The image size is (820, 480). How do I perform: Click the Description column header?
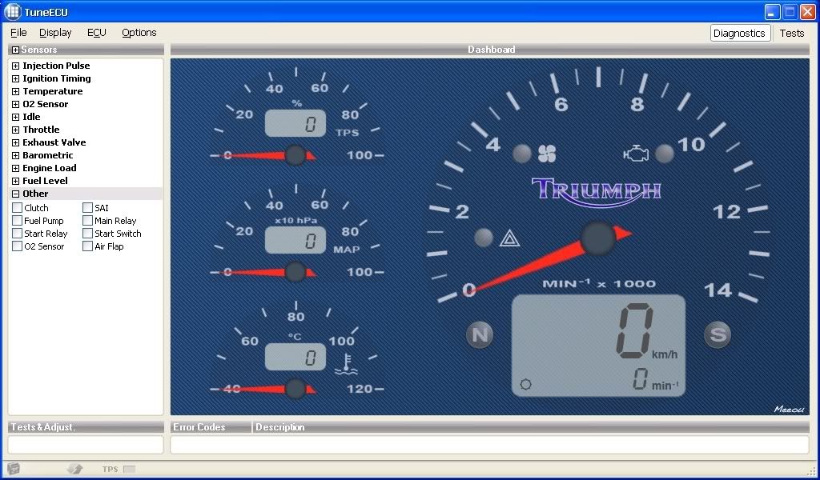coord(531,426)
